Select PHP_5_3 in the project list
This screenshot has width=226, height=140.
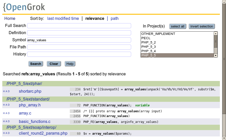click(x=177, y=47)
